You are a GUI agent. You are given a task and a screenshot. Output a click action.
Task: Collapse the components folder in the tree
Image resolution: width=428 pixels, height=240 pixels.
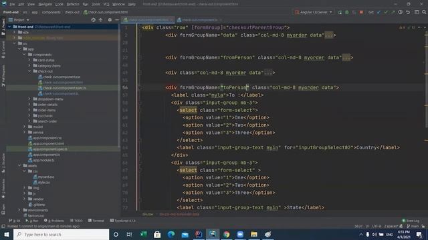(x=25, y=55)
